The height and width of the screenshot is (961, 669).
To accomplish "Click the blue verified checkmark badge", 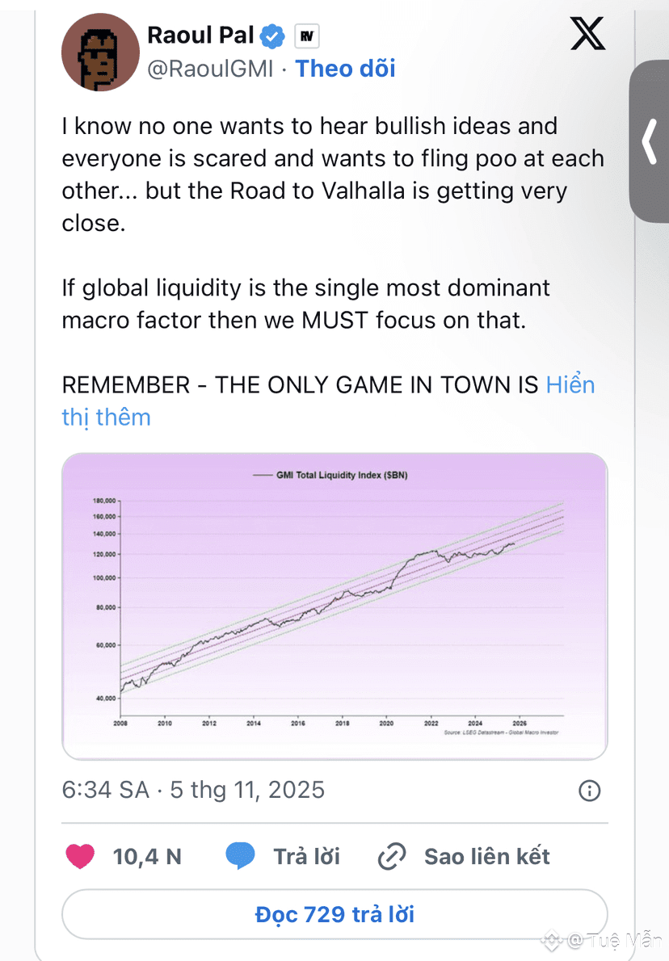I will point(275,36).
